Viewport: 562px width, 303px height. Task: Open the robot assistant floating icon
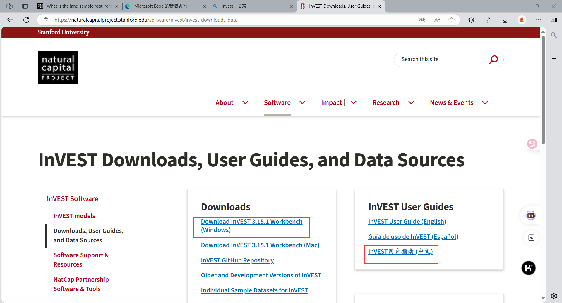531,215
